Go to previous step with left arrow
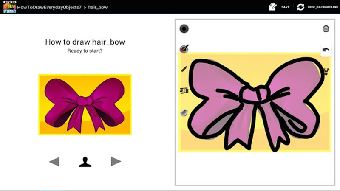Screen dimensions: 340x191 pyautogui.click(x=54, y=162)
